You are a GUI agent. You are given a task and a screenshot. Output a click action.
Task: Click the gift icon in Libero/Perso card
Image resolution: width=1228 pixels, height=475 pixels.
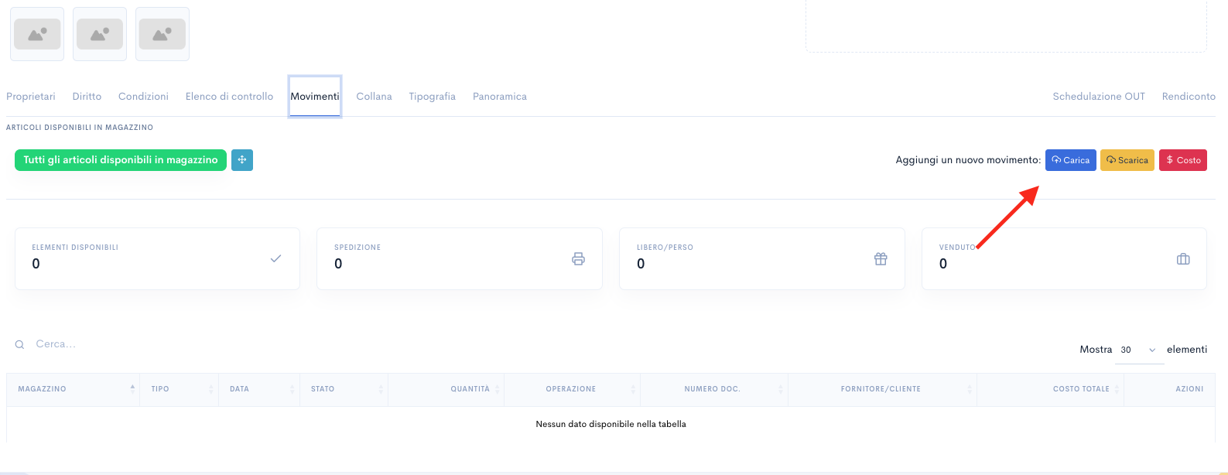pyautogui.click(x=881, y=259)
